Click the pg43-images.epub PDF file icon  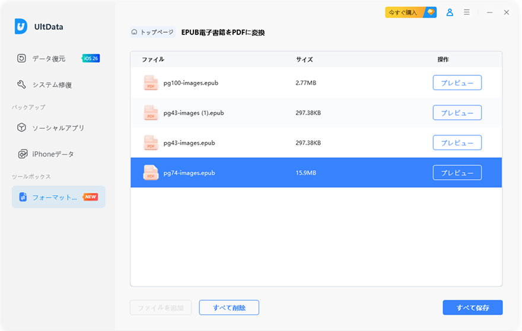(151, 143)
